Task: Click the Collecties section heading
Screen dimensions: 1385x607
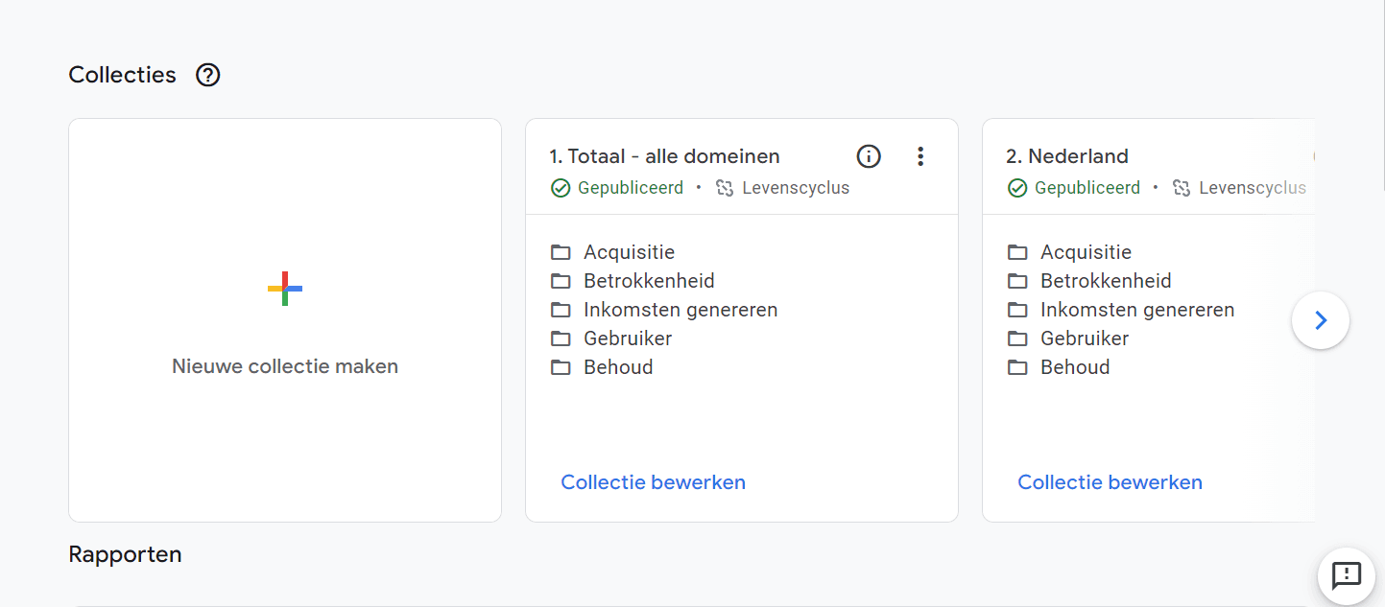Action: coord(122,75)
